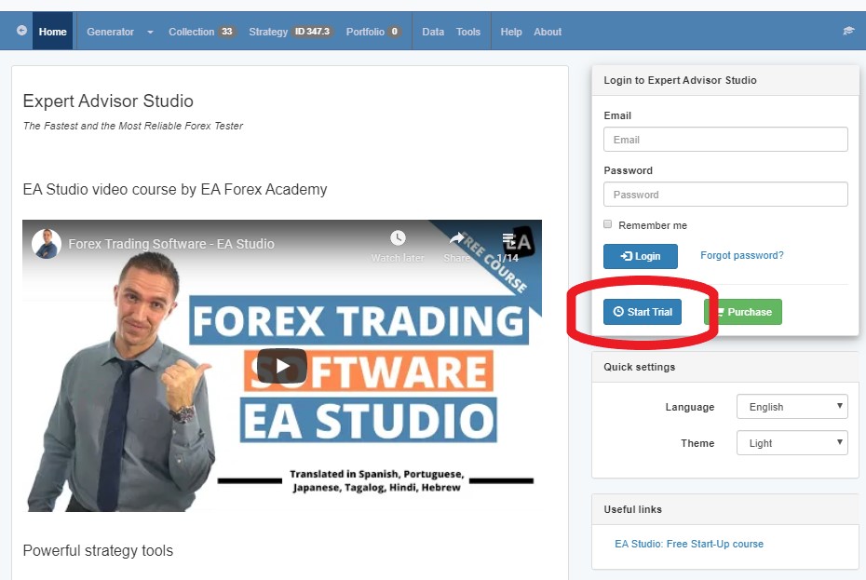The height and width of the screenshot is (580, 866).
Task: Click the Start Trial button
Action: 643,312
